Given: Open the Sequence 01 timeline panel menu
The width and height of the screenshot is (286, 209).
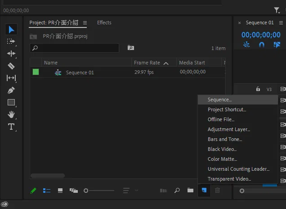Looking at the screenshot, I should coord(281,23).
